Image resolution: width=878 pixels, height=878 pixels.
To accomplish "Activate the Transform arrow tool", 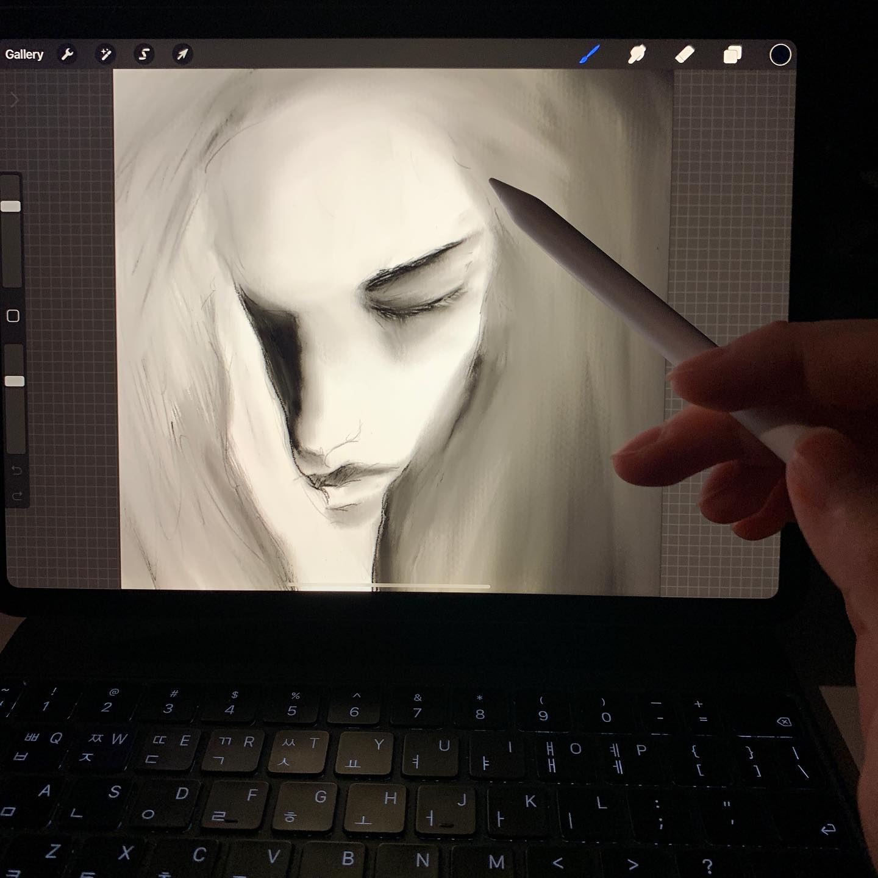I will pos(182,55).
